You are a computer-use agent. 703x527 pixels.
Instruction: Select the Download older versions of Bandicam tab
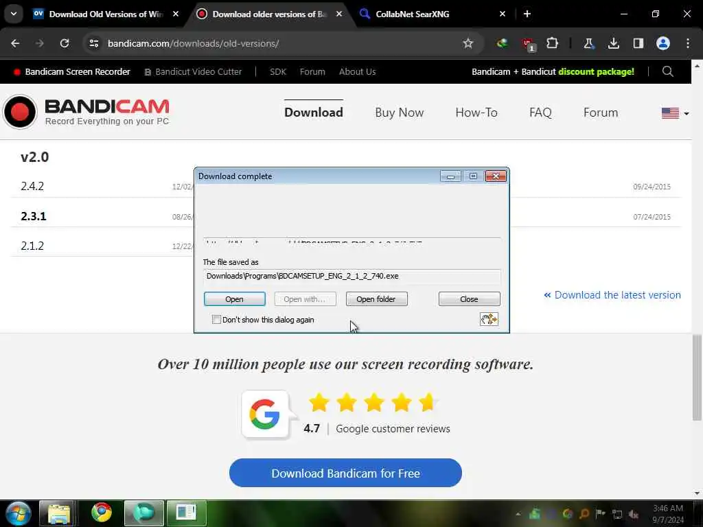point(269,14)
